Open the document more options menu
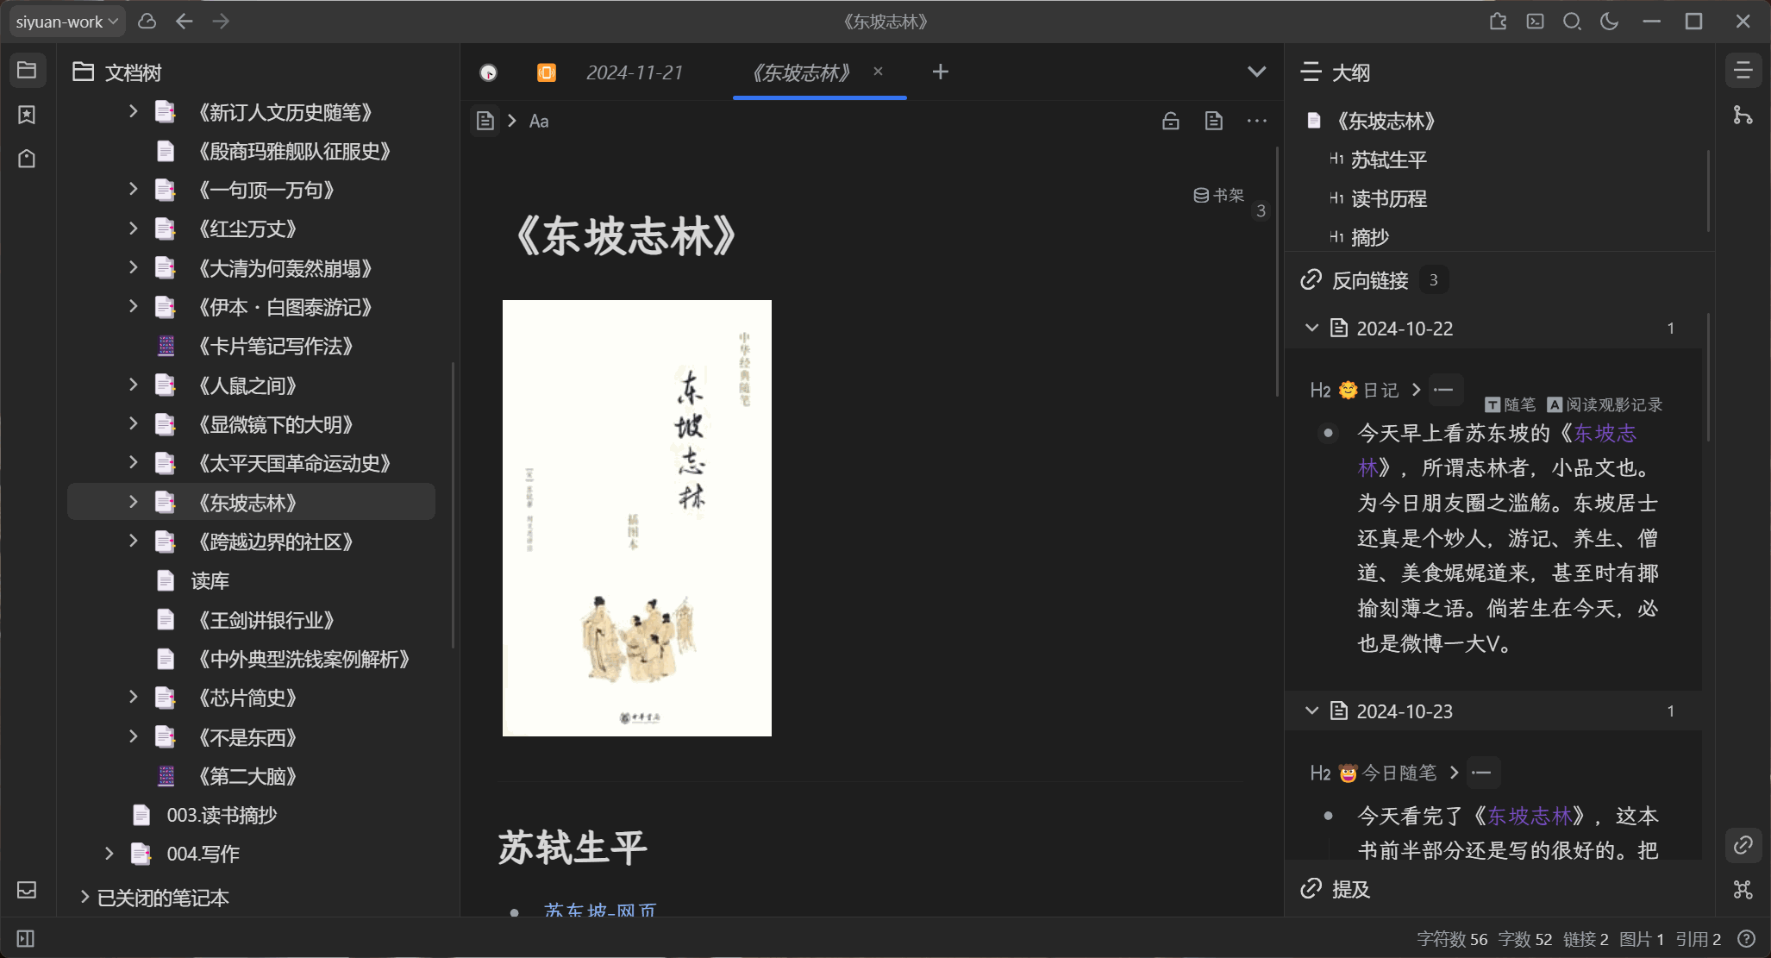This screenshot has width=1771, height=958. click(1256, 121)
